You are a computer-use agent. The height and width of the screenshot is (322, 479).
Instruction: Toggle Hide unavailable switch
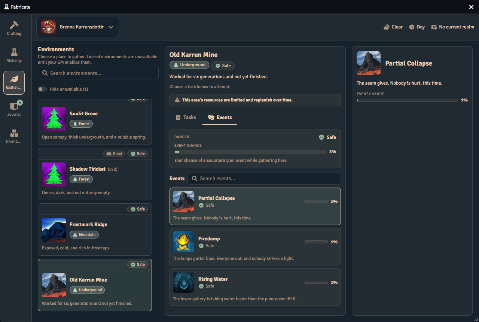point(42,89)
